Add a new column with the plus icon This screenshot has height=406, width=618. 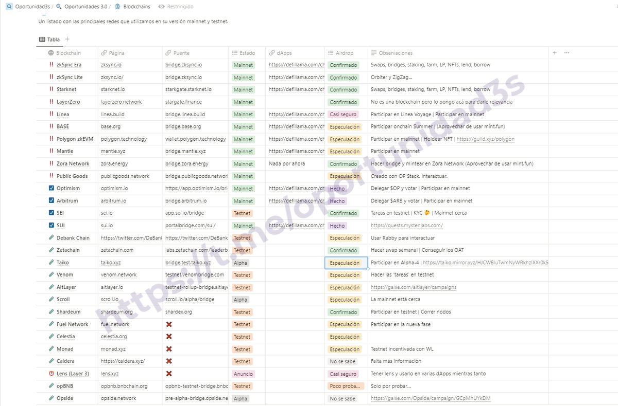point(555,52)
